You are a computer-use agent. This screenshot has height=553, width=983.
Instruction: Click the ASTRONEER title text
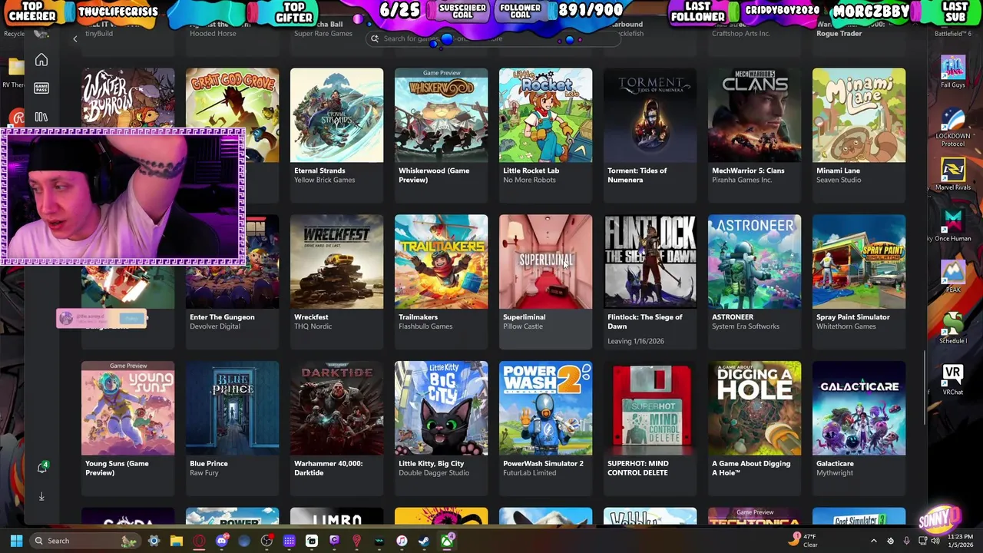[733, 317]
